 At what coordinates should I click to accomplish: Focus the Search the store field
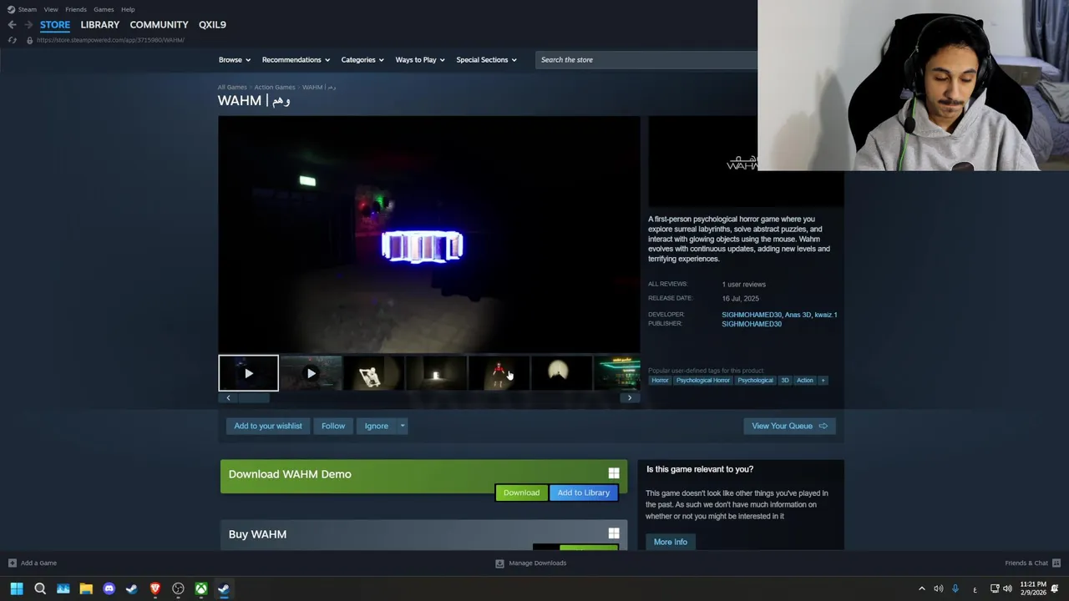647,60
